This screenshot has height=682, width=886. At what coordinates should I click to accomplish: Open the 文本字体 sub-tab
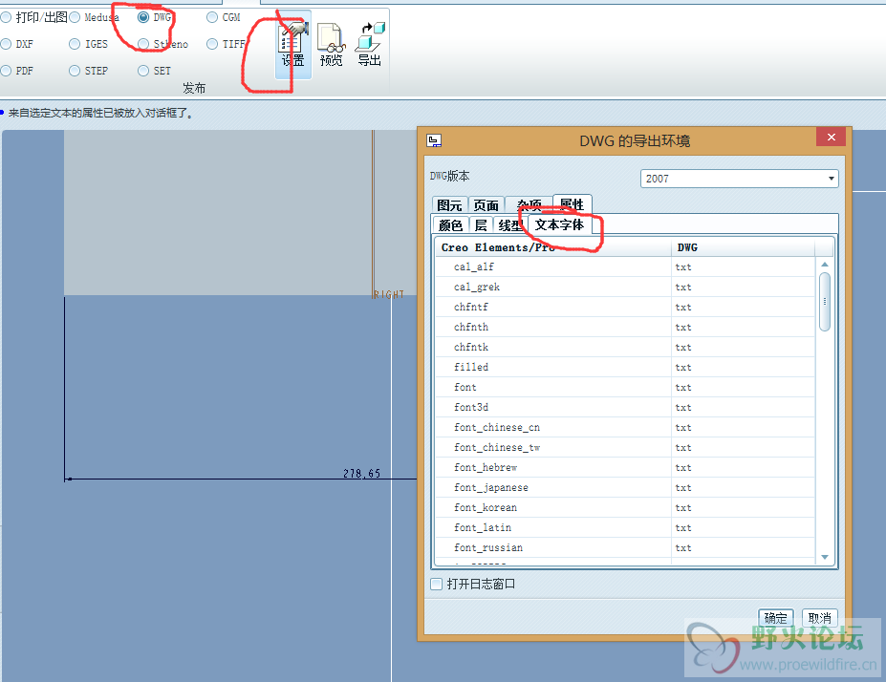tap(559, 224)
